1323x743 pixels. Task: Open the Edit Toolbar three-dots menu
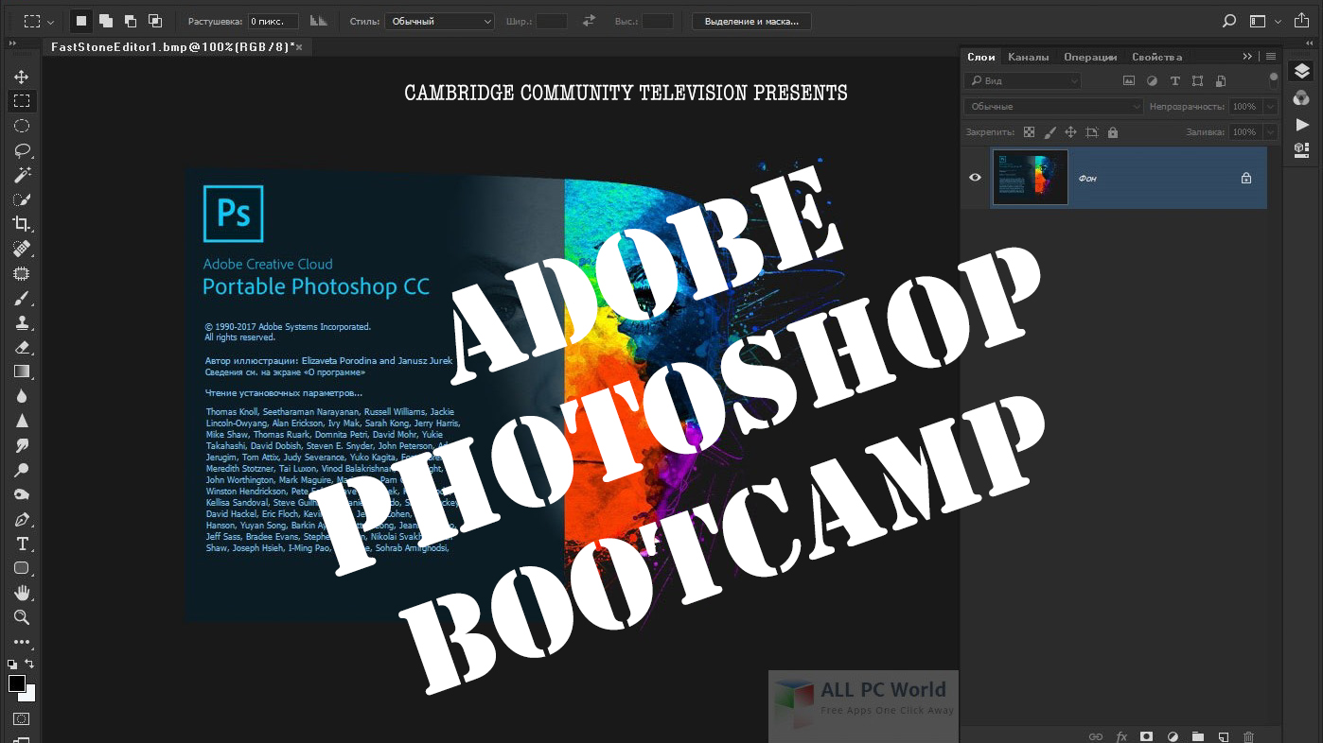click(x=21, y=642)
